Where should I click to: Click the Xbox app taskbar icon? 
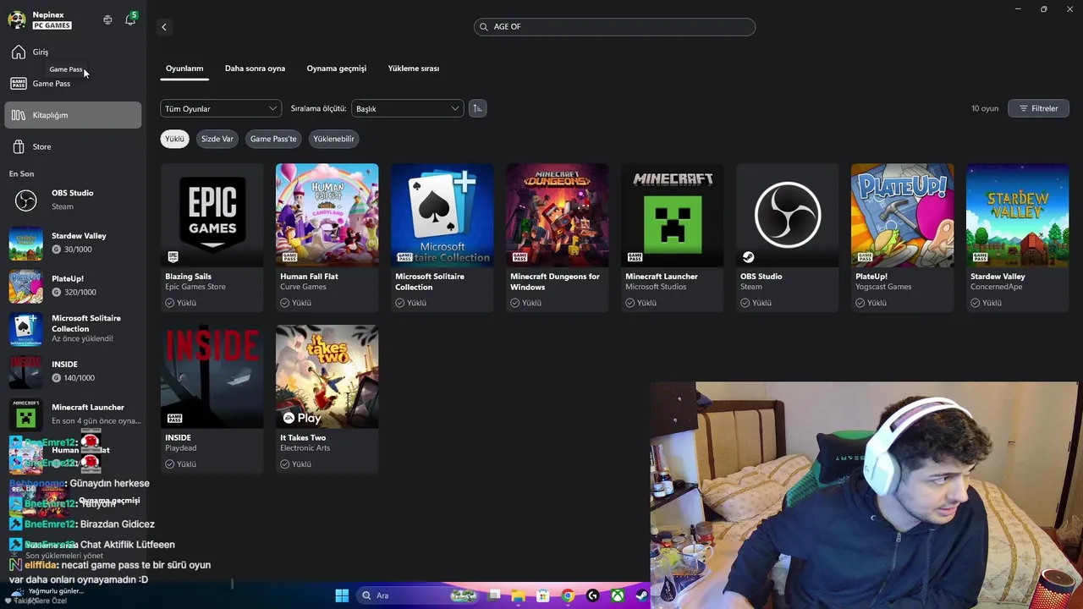point(618,595)
